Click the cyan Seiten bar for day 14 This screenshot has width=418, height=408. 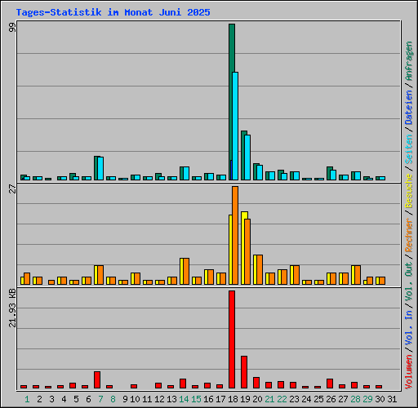(x=186, y=173)
